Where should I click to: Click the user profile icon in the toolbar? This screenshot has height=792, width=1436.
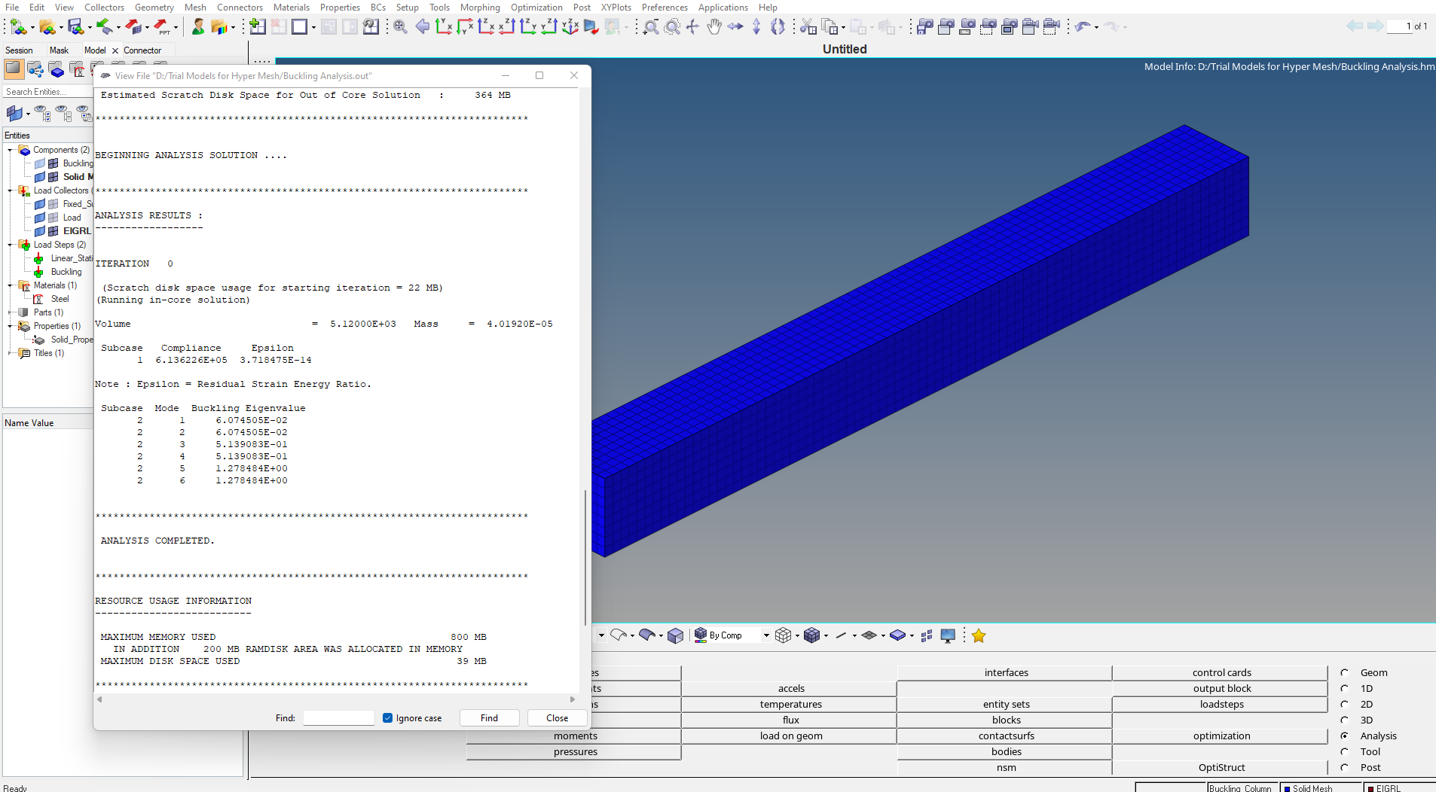point(198,28)
